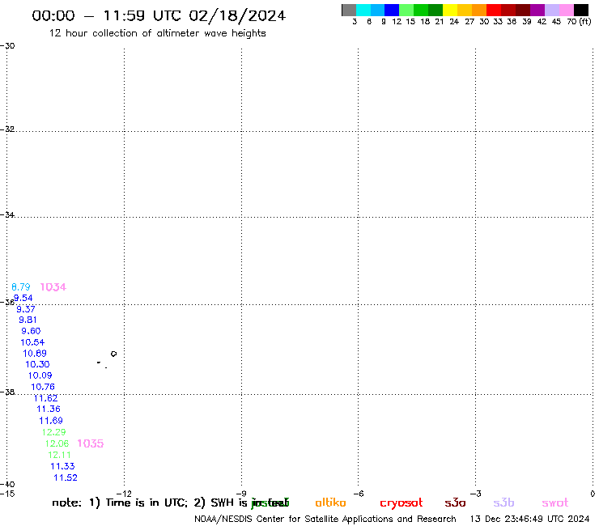This screenshot has width=599, height=526.
Task: Select the lavender 's3b' satellite label
Action: (503, 503)
